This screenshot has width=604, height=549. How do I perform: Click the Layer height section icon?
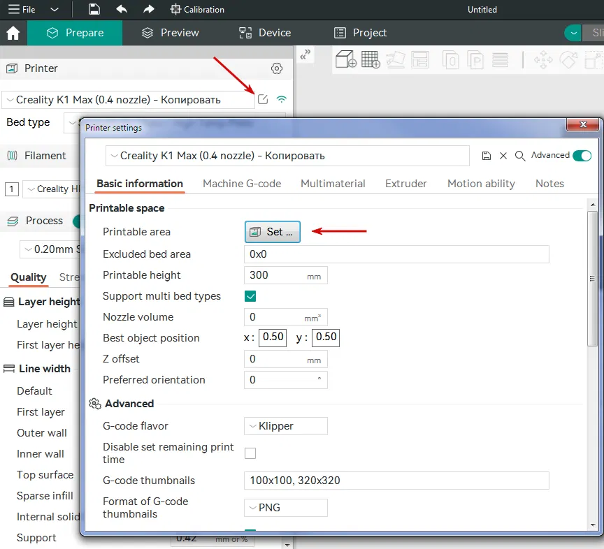point(9,302)
